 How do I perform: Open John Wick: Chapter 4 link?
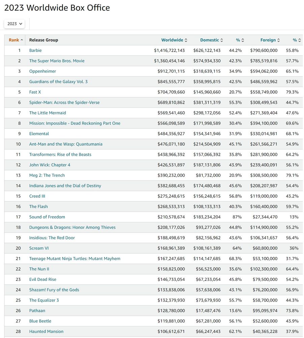(50, 165)
